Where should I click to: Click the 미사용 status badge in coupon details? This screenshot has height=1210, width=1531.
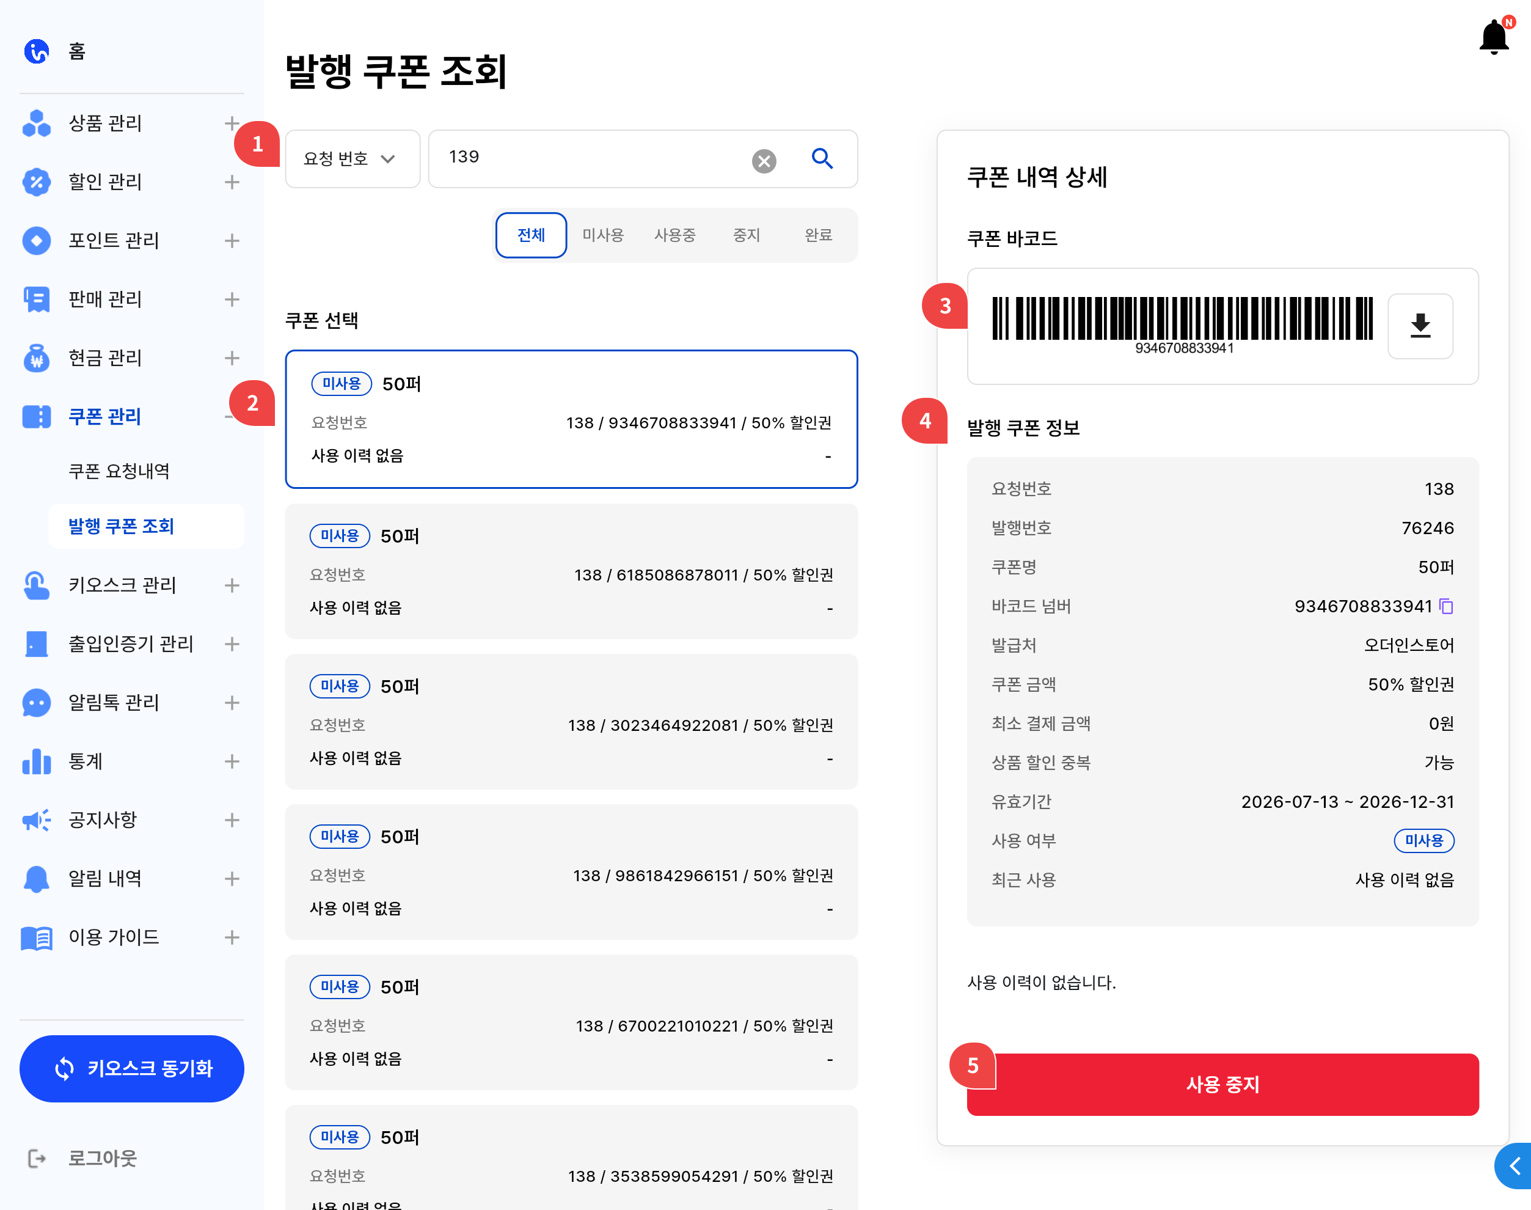[1423, 841]
